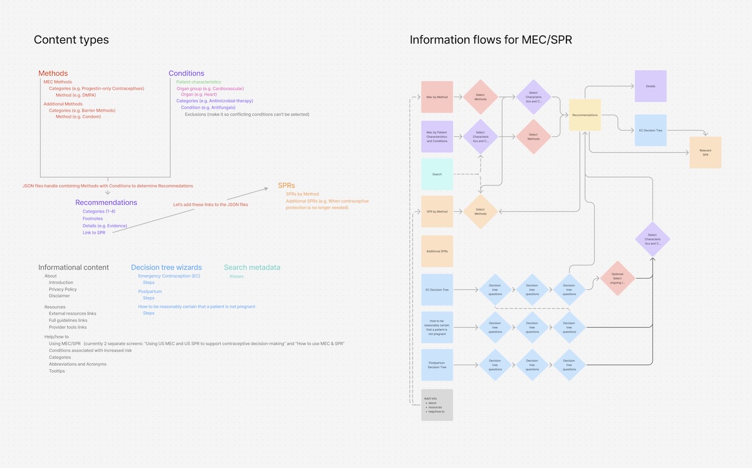This screenshot has height=468, width=752.
Task: Click the "Let's add these links to the JSON files" note
Action: (212, 204)
